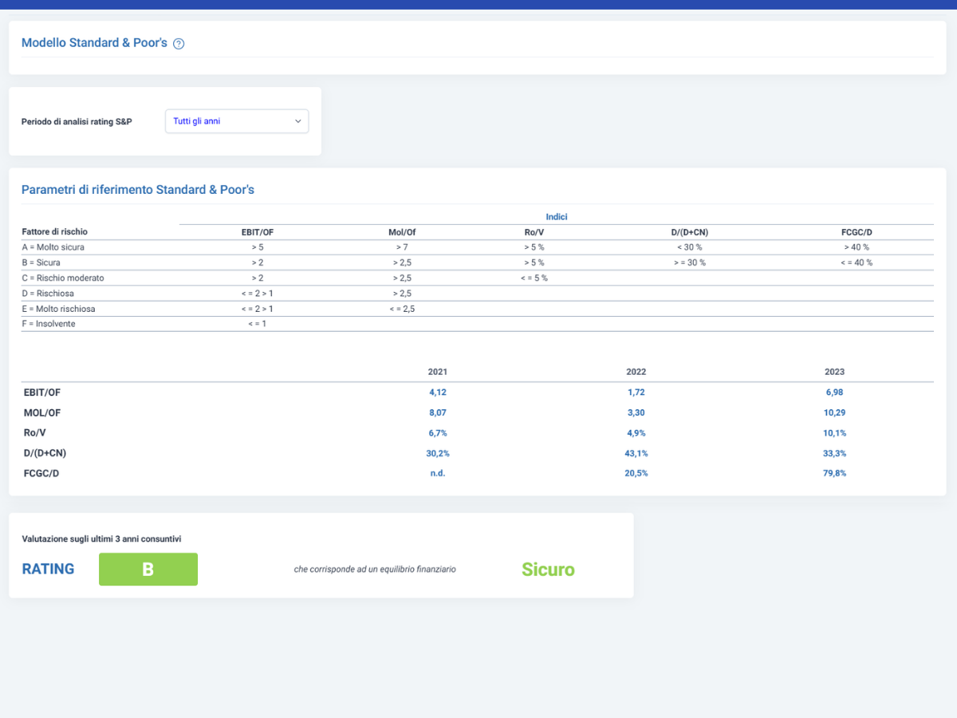Viewport: 957px width, 718px height.
Task: Click the 6,7% Ro/V value for 2021
Action: tap(438, 433)
